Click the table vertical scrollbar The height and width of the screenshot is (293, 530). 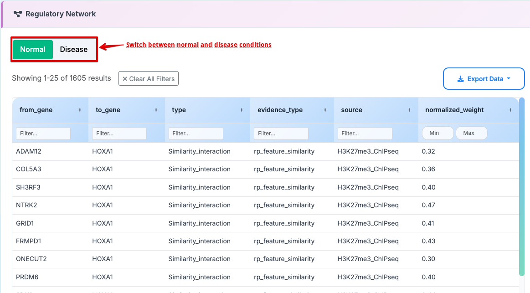click(522, 187)
